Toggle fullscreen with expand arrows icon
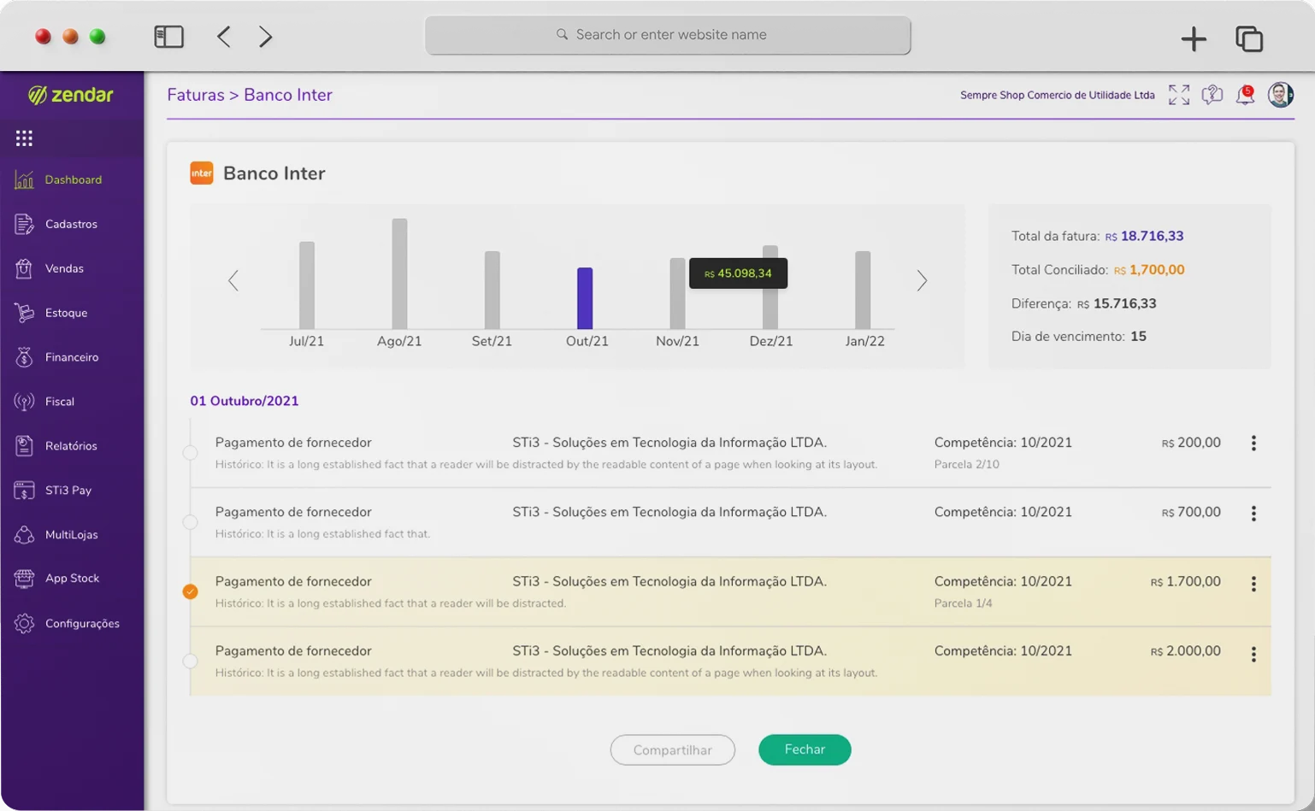Image resolution: width=1315 pixels, height=811 pixels. tap(1179, 95)
